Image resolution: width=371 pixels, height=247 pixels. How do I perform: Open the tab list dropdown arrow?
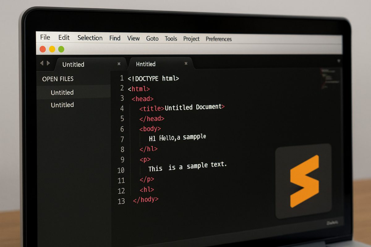point(339,61)
